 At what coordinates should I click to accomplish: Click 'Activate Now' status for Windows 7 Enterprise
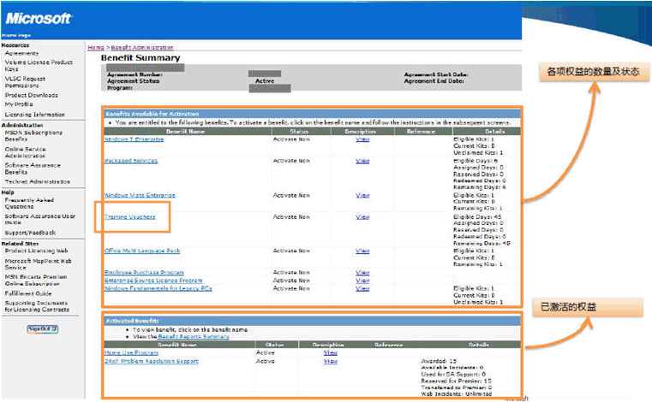click(x=291, y=139)
